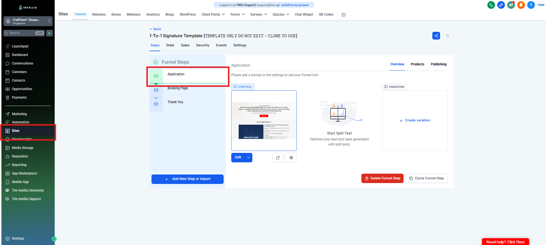Open The Intellia University link
This screenshot has width=546, height=245.
pos(28,190)
